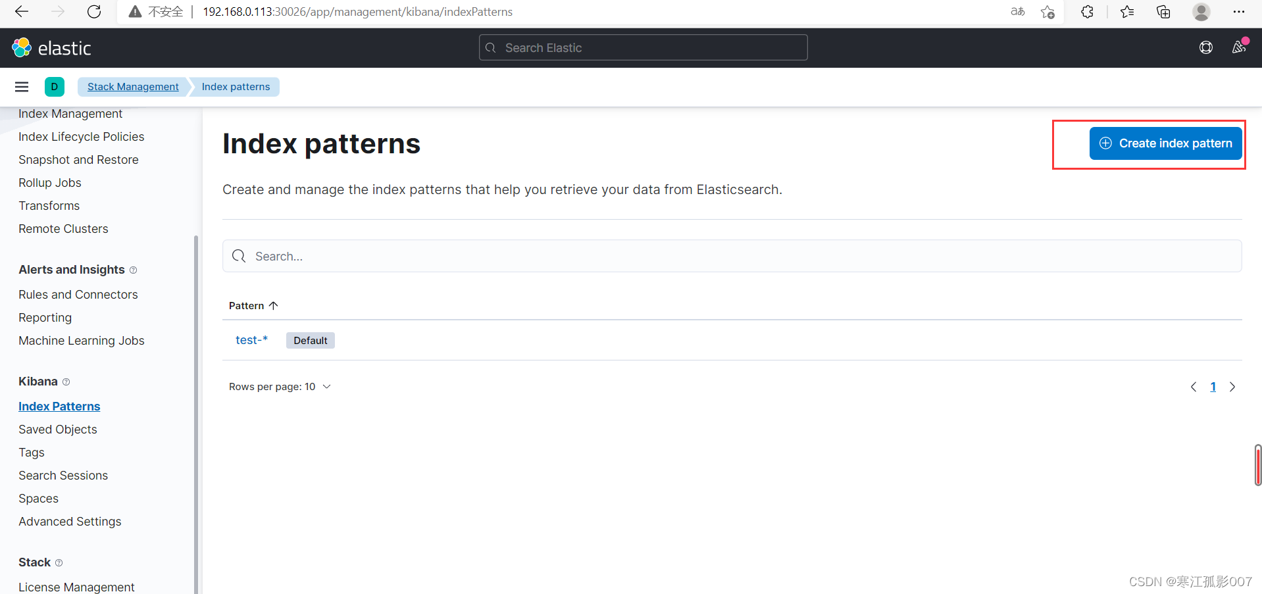This screenshot has width=1262, height=594.
Task: Click the Search Elastic field
Action: [644, 47]
